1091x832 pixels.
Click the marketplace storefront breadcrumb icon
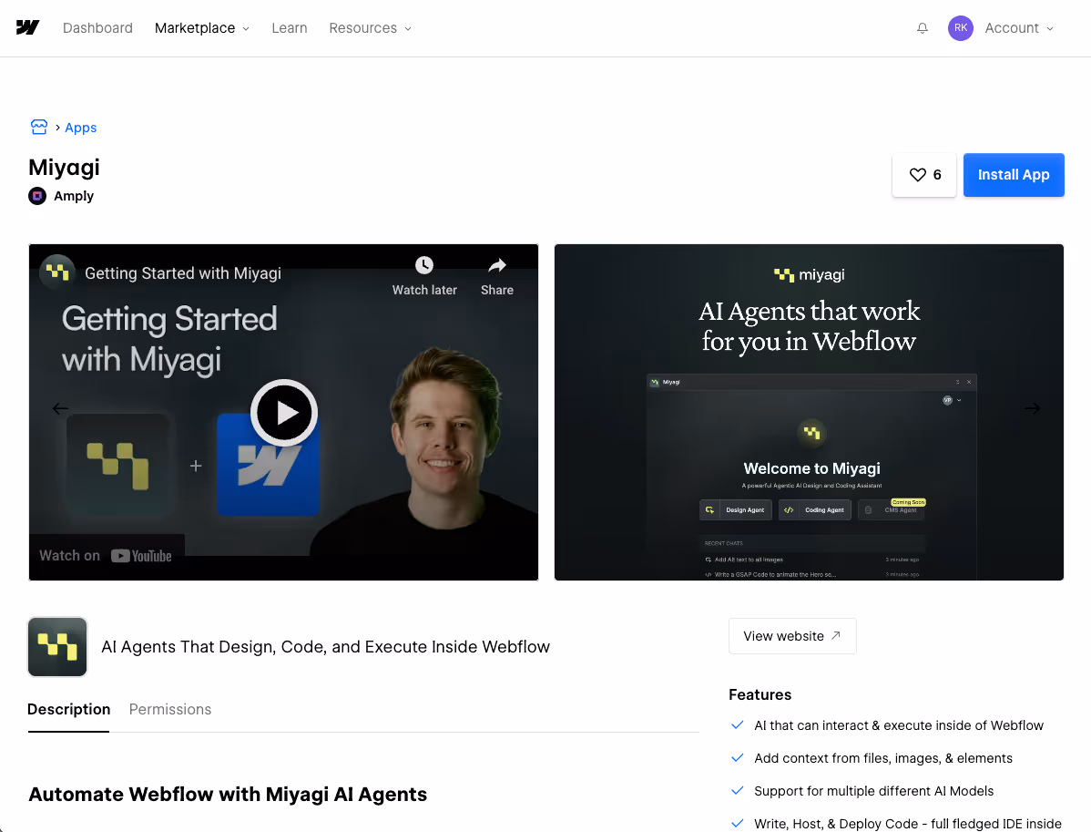(39, 127)
